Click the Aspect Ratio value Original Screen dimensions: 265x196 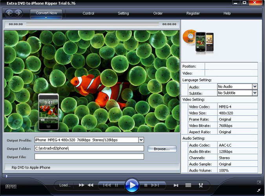(x=225, y=132)
